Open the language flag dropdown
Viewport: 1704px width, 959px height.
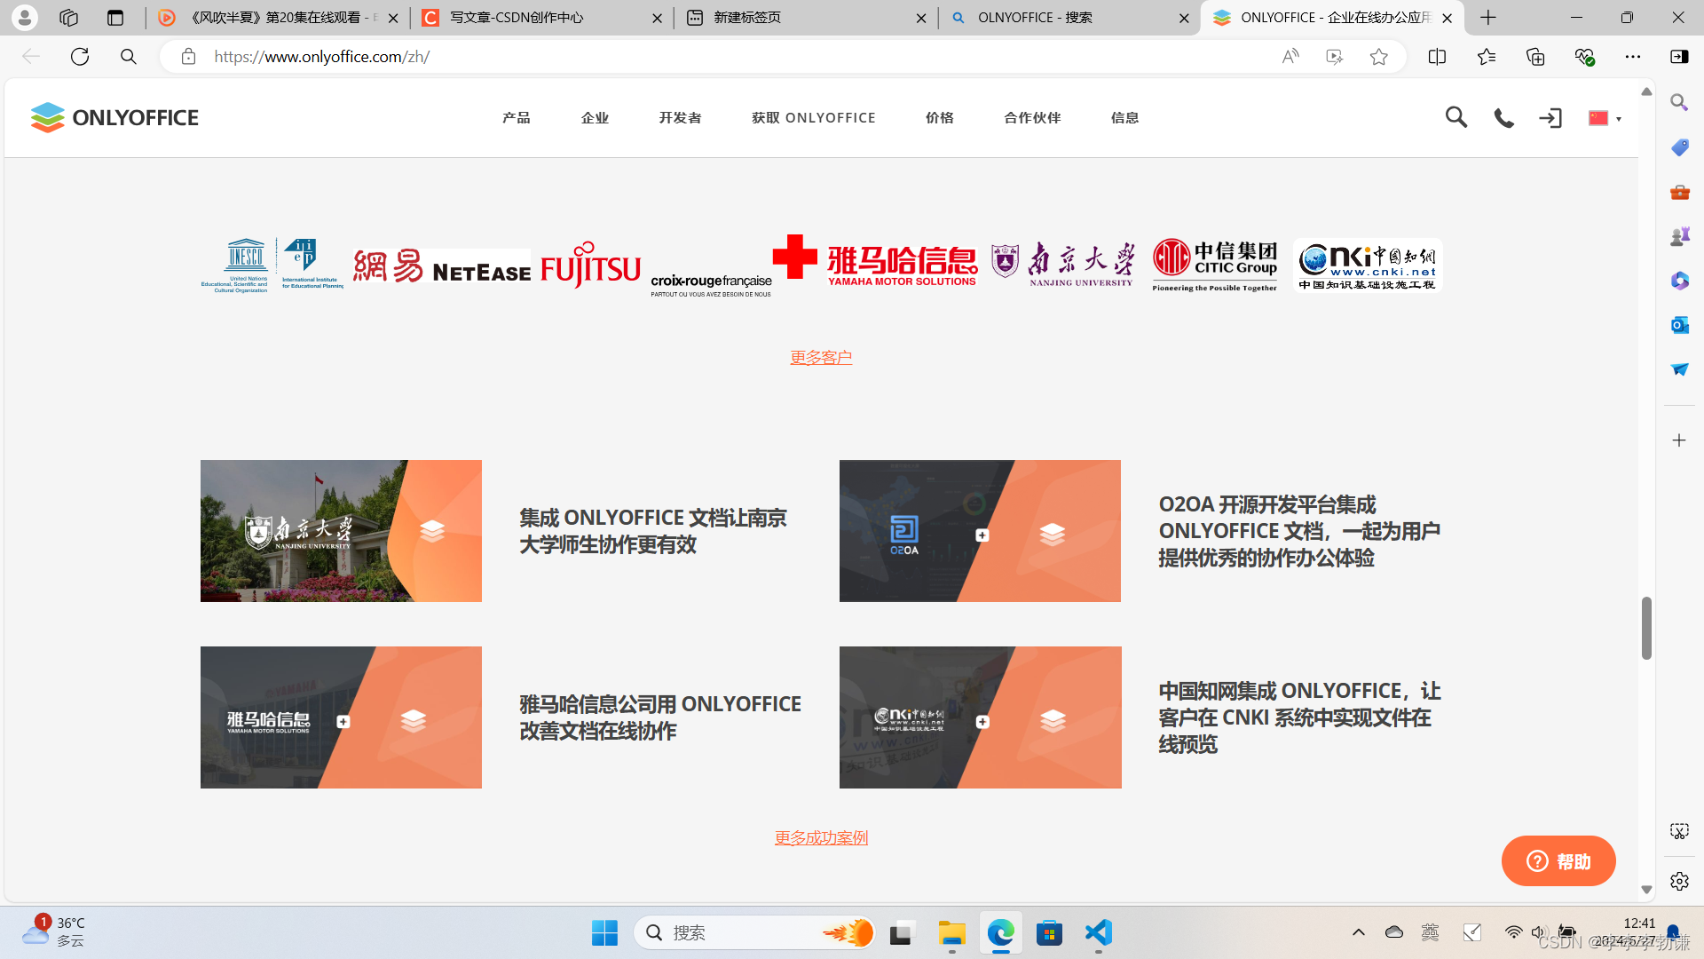pyautogui.click(x=1605, y=118)
